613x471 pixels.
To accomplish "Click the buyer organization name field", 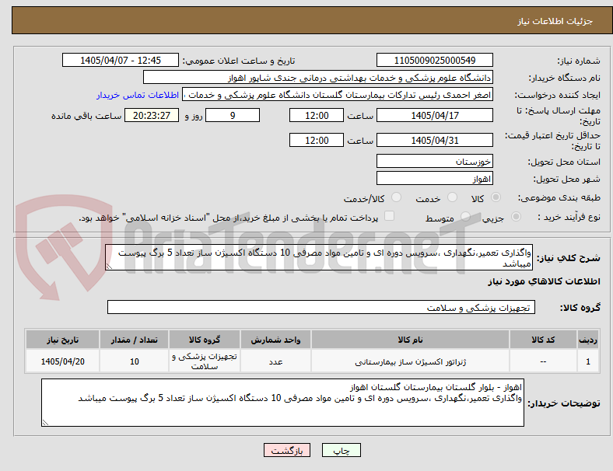I will (x=318, y=77).
